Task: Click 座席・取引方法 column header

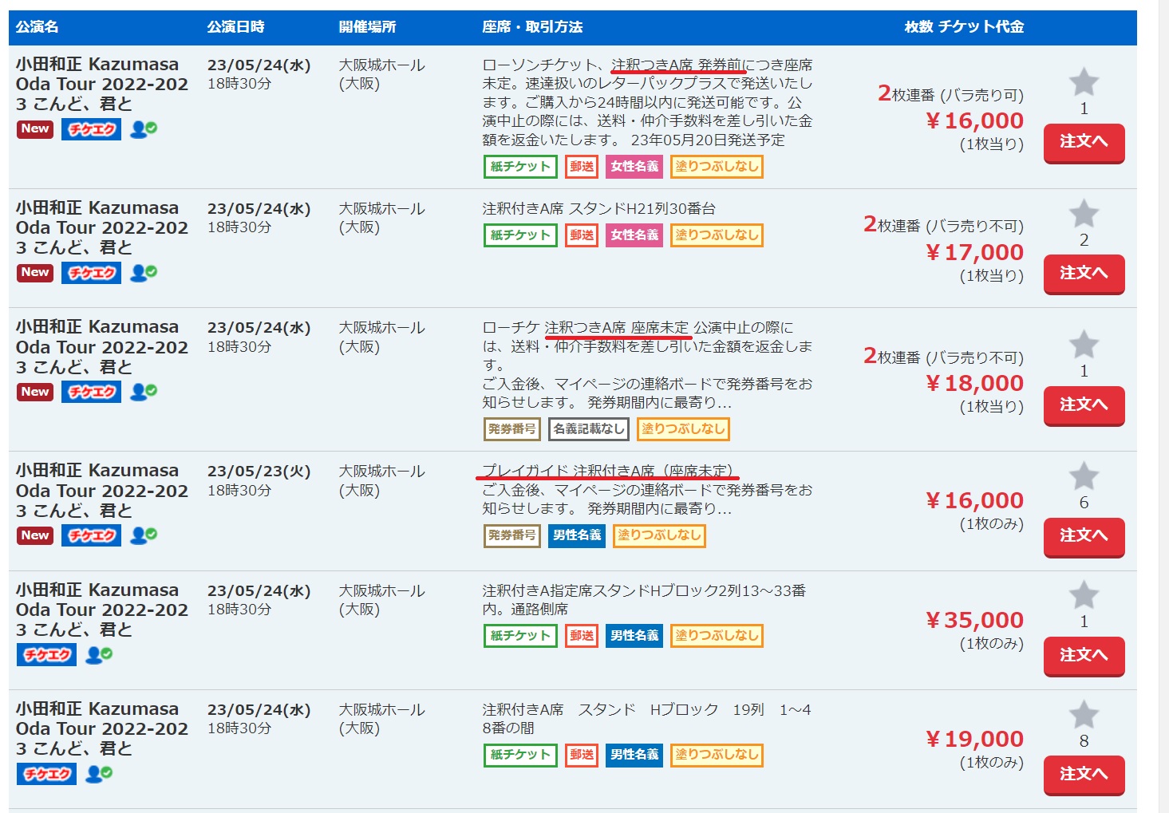Action: click(x=532, y=26)
